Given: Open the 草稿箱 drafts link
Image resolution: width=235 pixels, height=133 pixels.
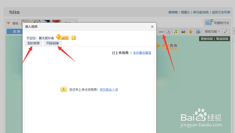Looking at the screenshot, I should tap(173, 12).
